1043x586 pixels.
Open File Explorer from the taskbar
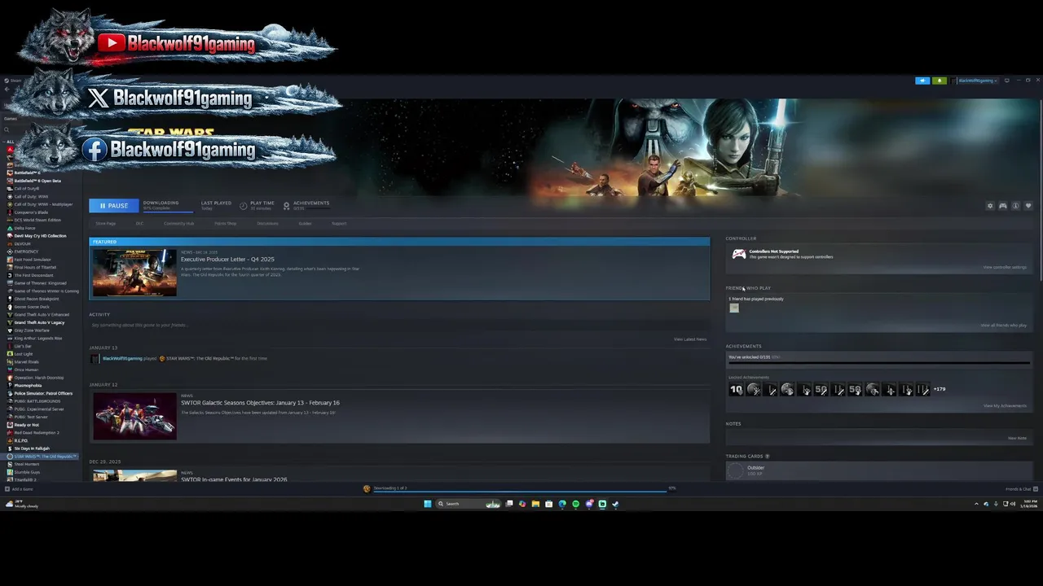(x=535, y=504)
